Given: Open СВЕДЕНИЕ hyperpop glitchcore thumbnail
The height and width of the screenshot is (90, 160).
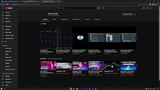Looking at the screenshot, I should (128, 65).
